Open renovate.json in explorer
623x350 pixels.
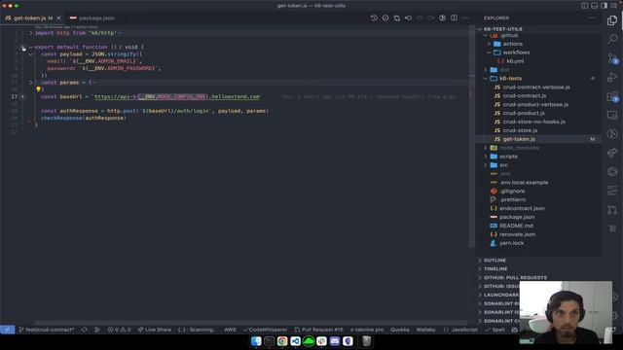point(517,234)
